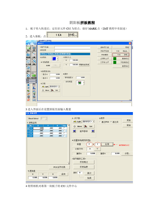Viewport: 154px width, 218px height.
Task: Open the F4 feeder icon in left sidebar
Action: (x=28, y=55)
